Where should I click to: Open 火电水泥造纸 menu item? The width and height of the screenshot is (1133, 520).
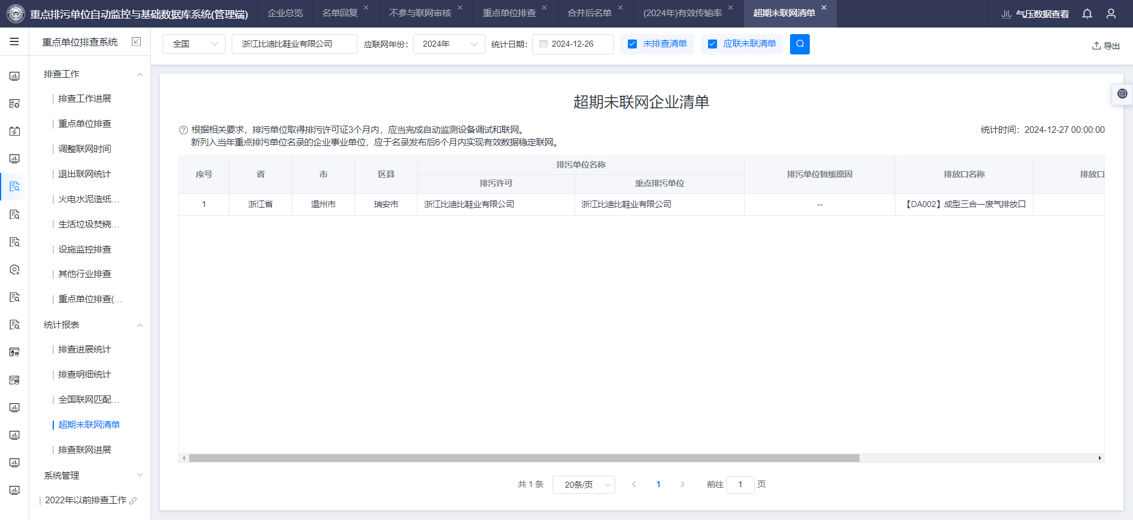coord(89,199)
